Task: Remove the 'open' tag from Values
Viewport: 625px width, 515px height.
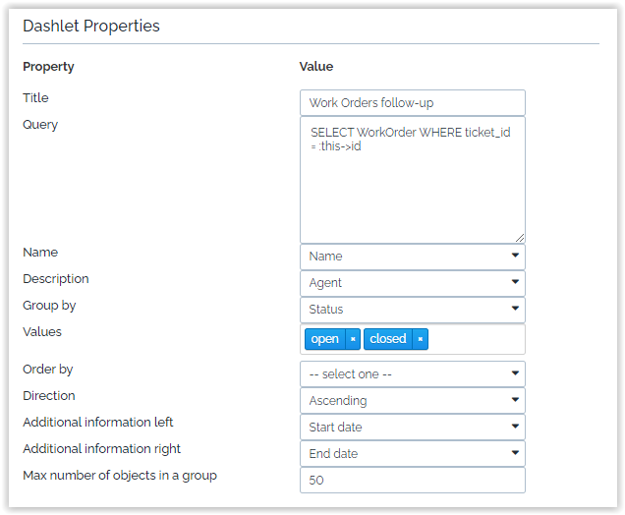Action: coord(353,339)
